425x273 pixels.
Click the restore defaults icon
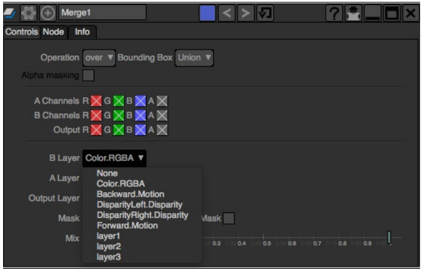[265, 13]
